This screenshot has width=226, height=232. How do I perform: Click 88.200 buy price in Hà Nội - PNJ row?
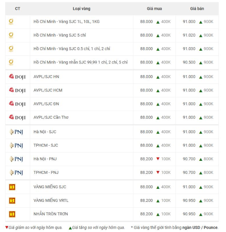pos(147,159)
